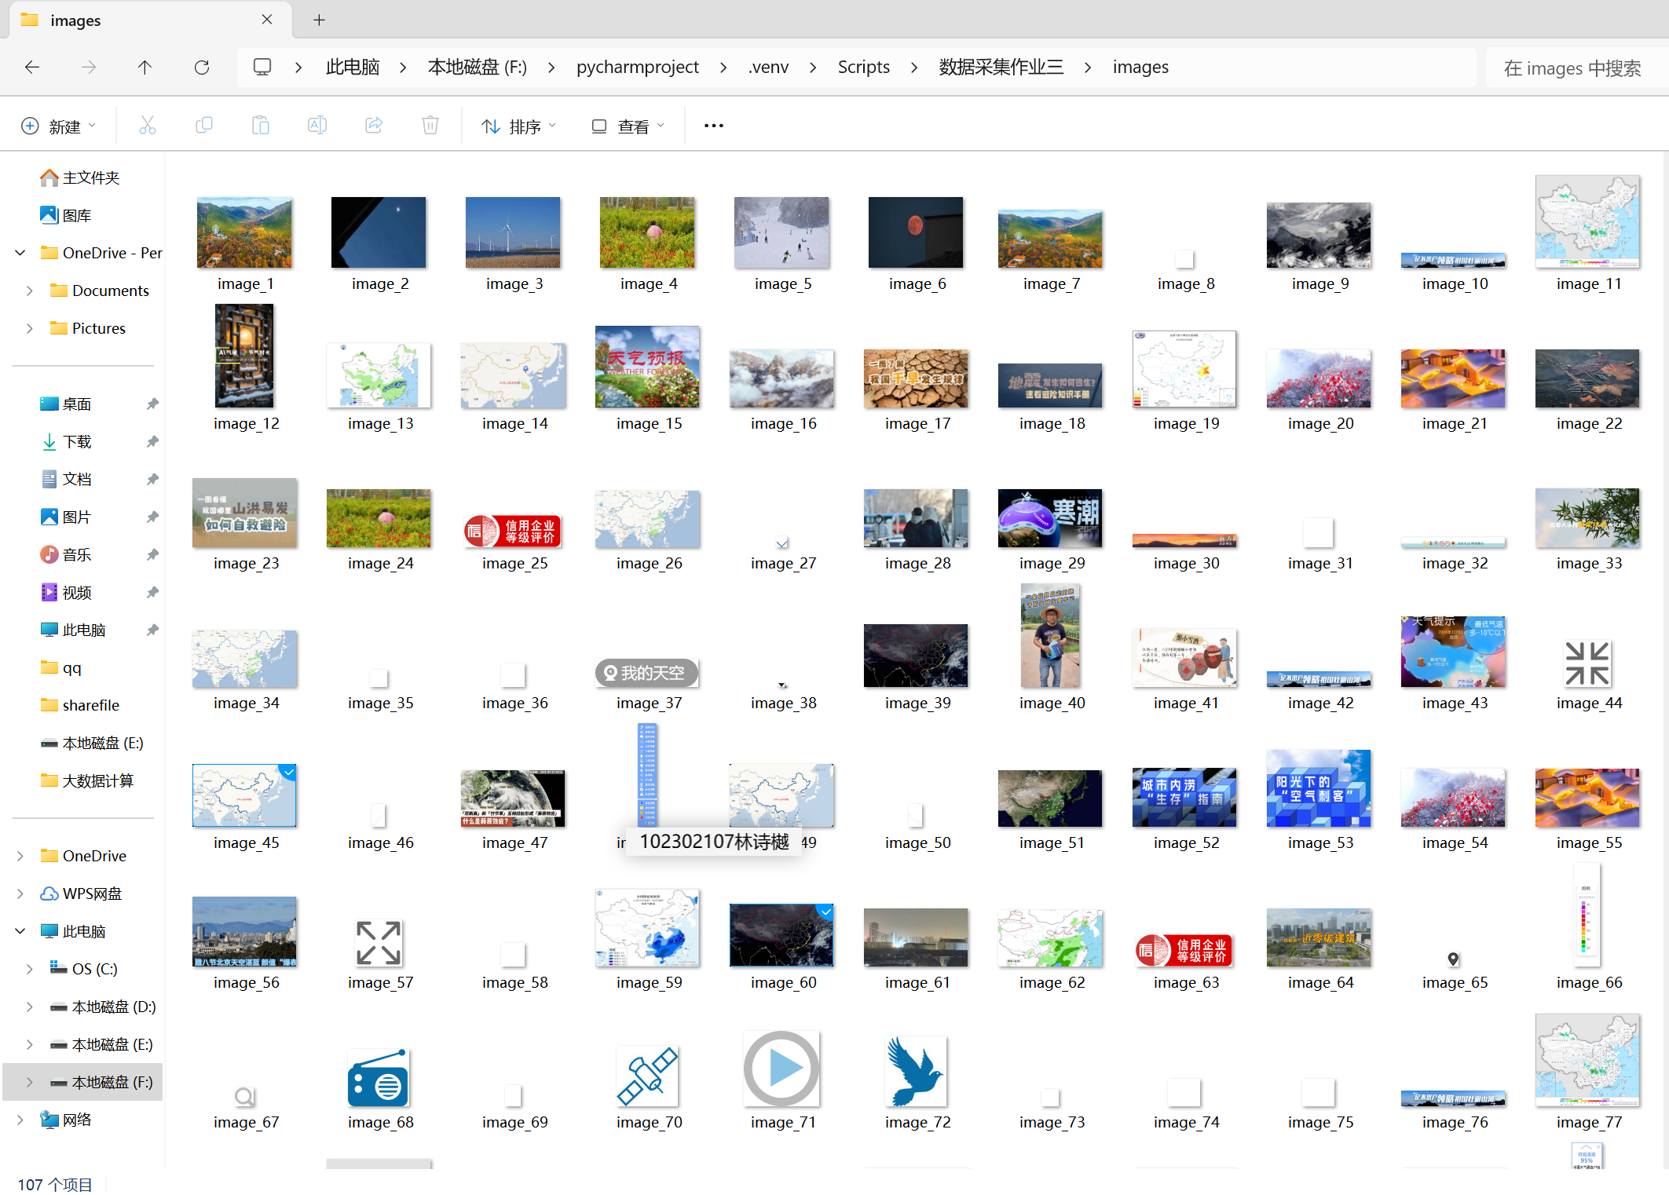This screenshot has width=1669, height=1195.
Task: Click the Delete trash can icon
Action: point(430,126)
